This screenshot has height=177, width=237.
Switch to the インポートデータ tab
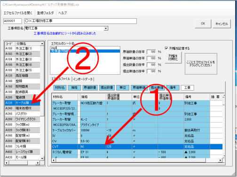[83, 79]
